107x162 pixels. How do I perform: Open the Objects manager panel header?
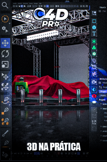[103, 7]
